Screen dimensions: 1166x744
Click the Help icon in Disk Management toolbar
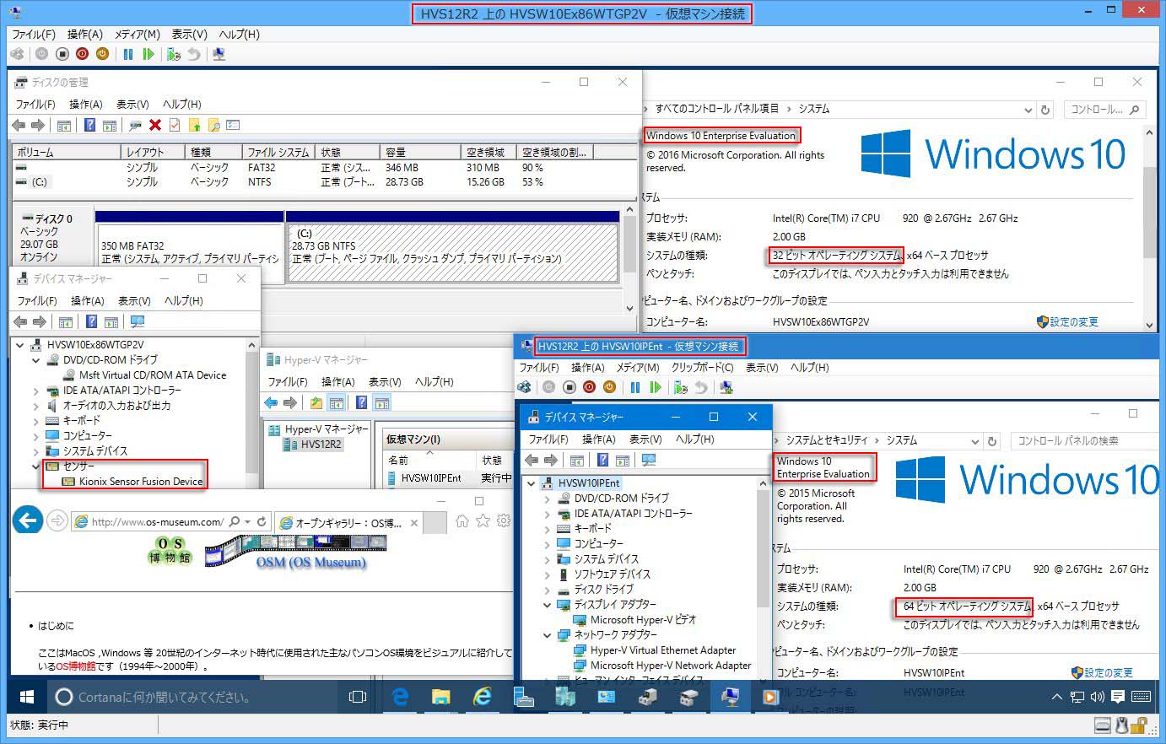tap(89, 125)
